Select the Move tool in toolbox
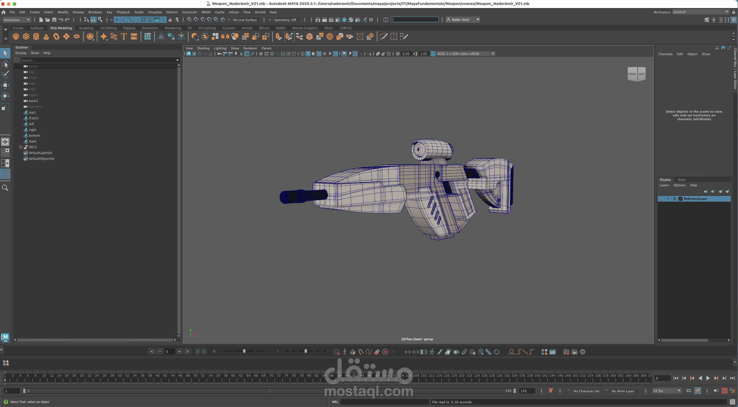The image size is (738, 407). pos(5,85)
